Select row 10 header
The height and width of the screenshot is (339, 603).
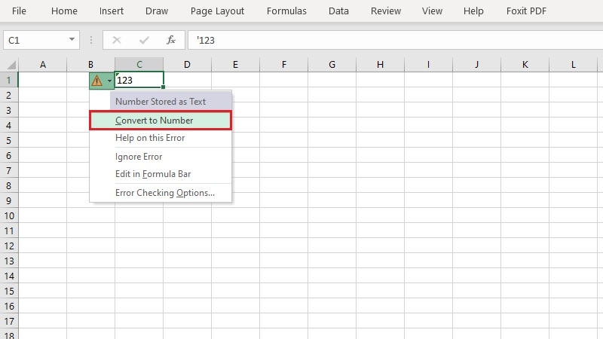pos(9,215)
